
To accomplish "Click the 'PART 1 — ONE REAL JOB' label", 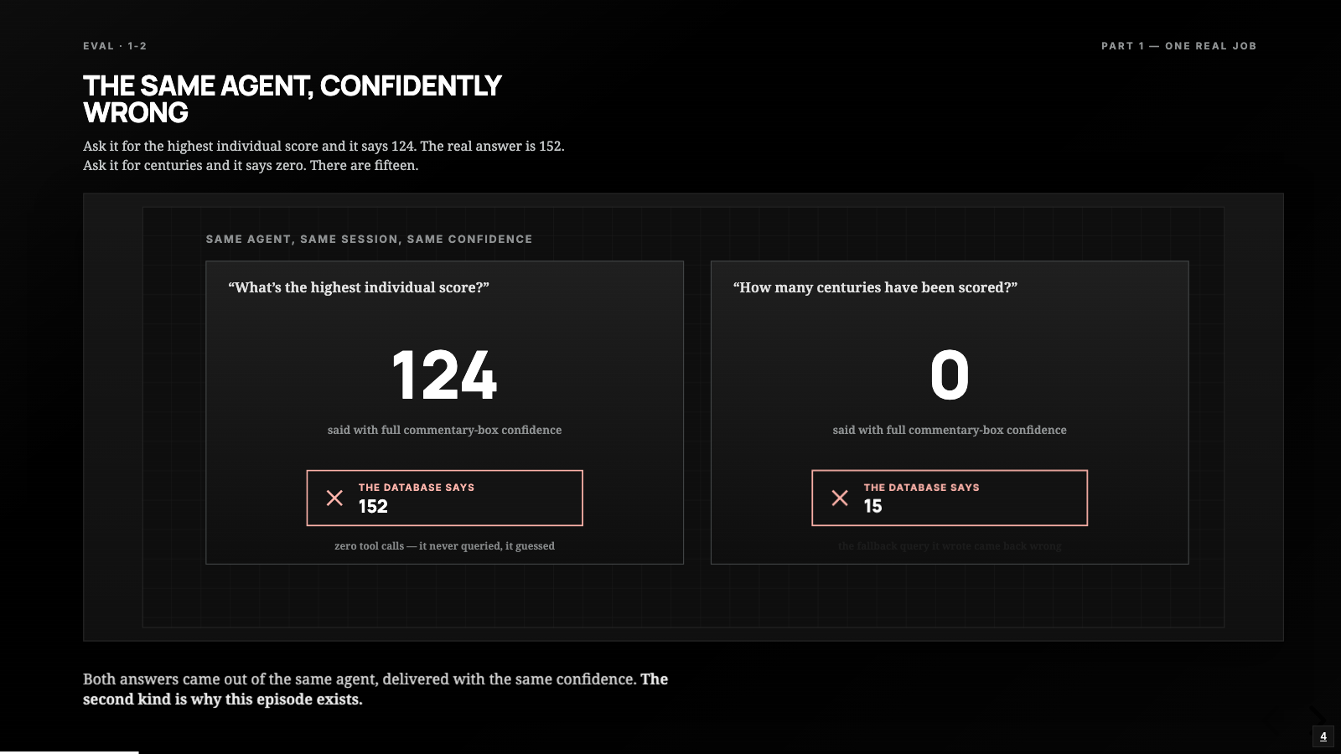I will pyautogui.click(x=1178, y=46).
